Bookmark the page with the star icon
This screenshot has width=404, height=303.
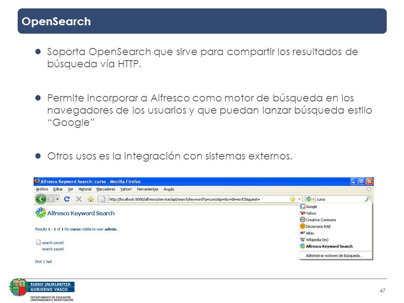[292, 199]
